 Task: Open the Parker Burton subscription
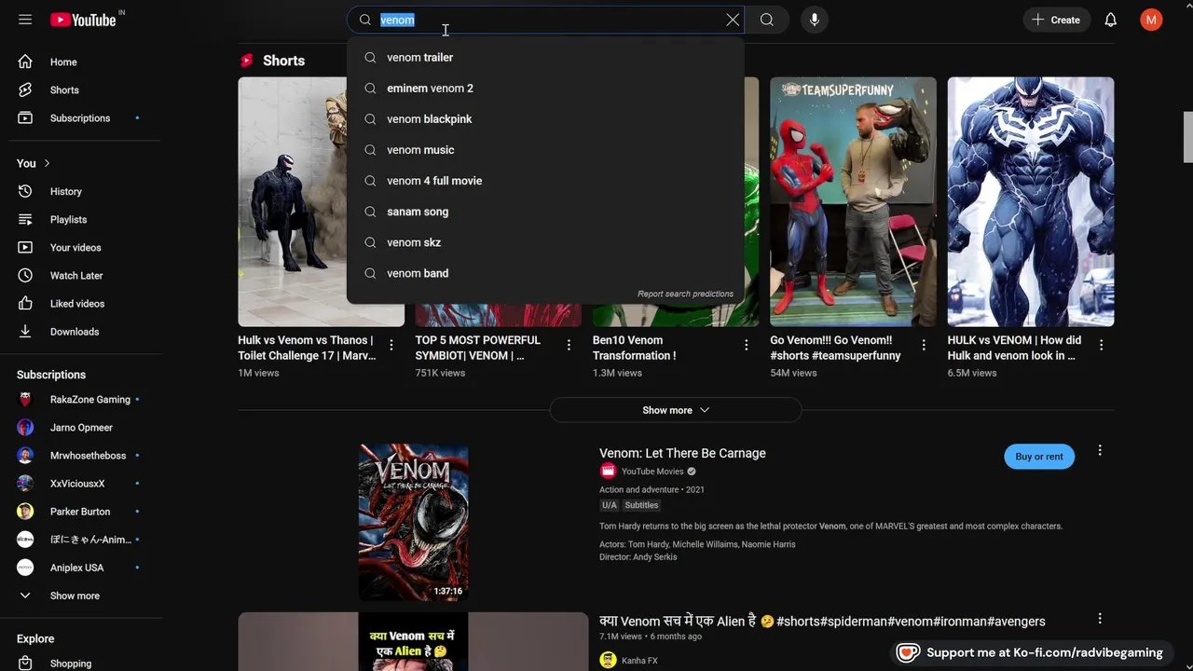pyautogui.click(x=82, y=512)
